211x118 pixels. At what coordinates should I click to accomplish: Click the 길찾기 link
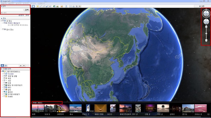point(21,15)
